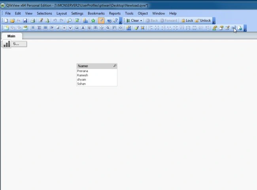This screenshot has height=190, width=257.
Task: Open the Reports menu
Action: pos(115,13)
